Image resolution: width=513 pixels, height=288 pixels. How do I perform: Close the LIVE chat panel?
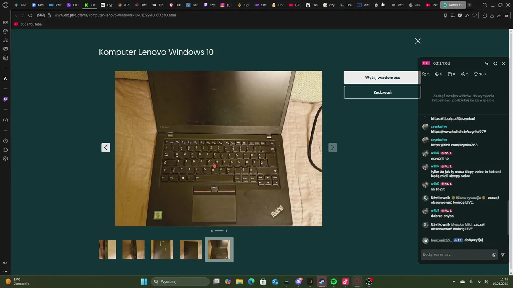[x=503, y=63]
